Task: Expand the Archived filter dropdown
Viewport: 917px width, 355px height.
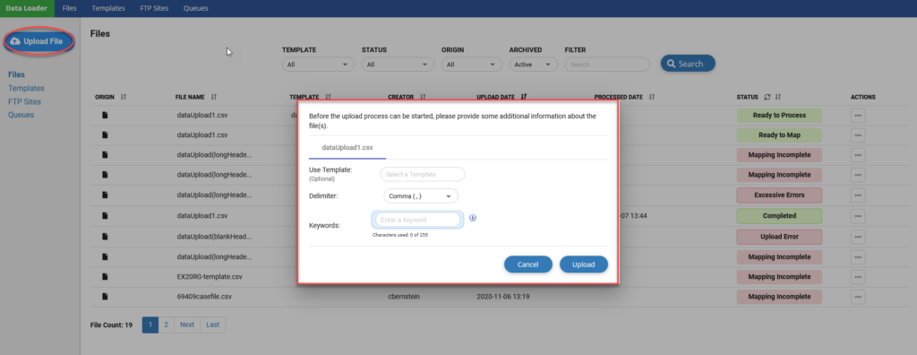Action: 534,65
